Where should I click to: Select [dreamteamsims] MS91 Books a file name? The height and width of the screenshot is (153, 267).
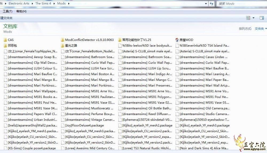[33, 97]
